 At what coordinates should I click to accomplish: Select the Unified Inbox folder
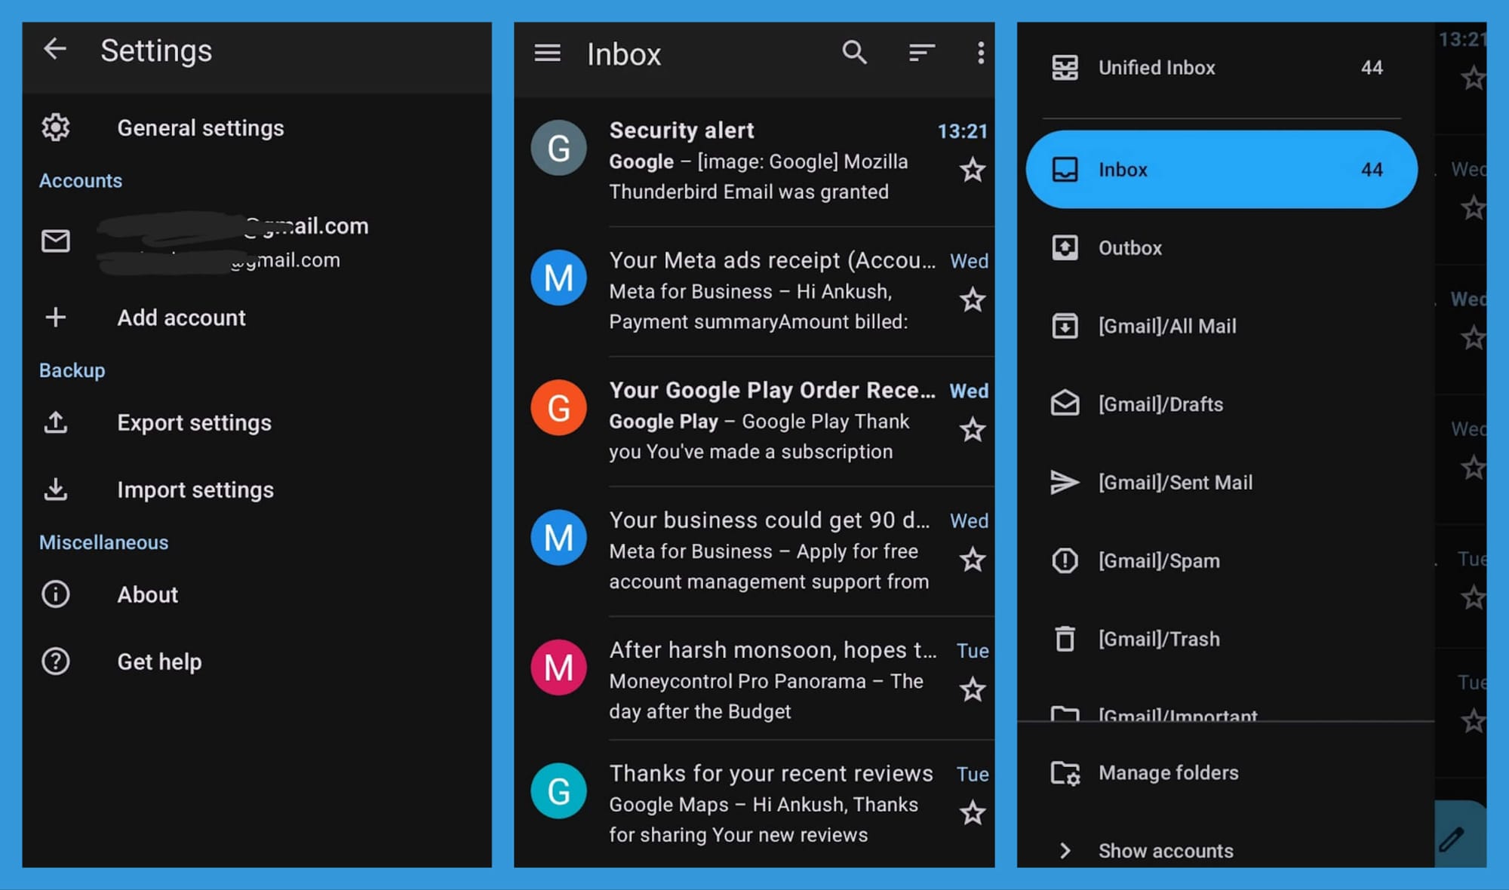(1157, 67)
